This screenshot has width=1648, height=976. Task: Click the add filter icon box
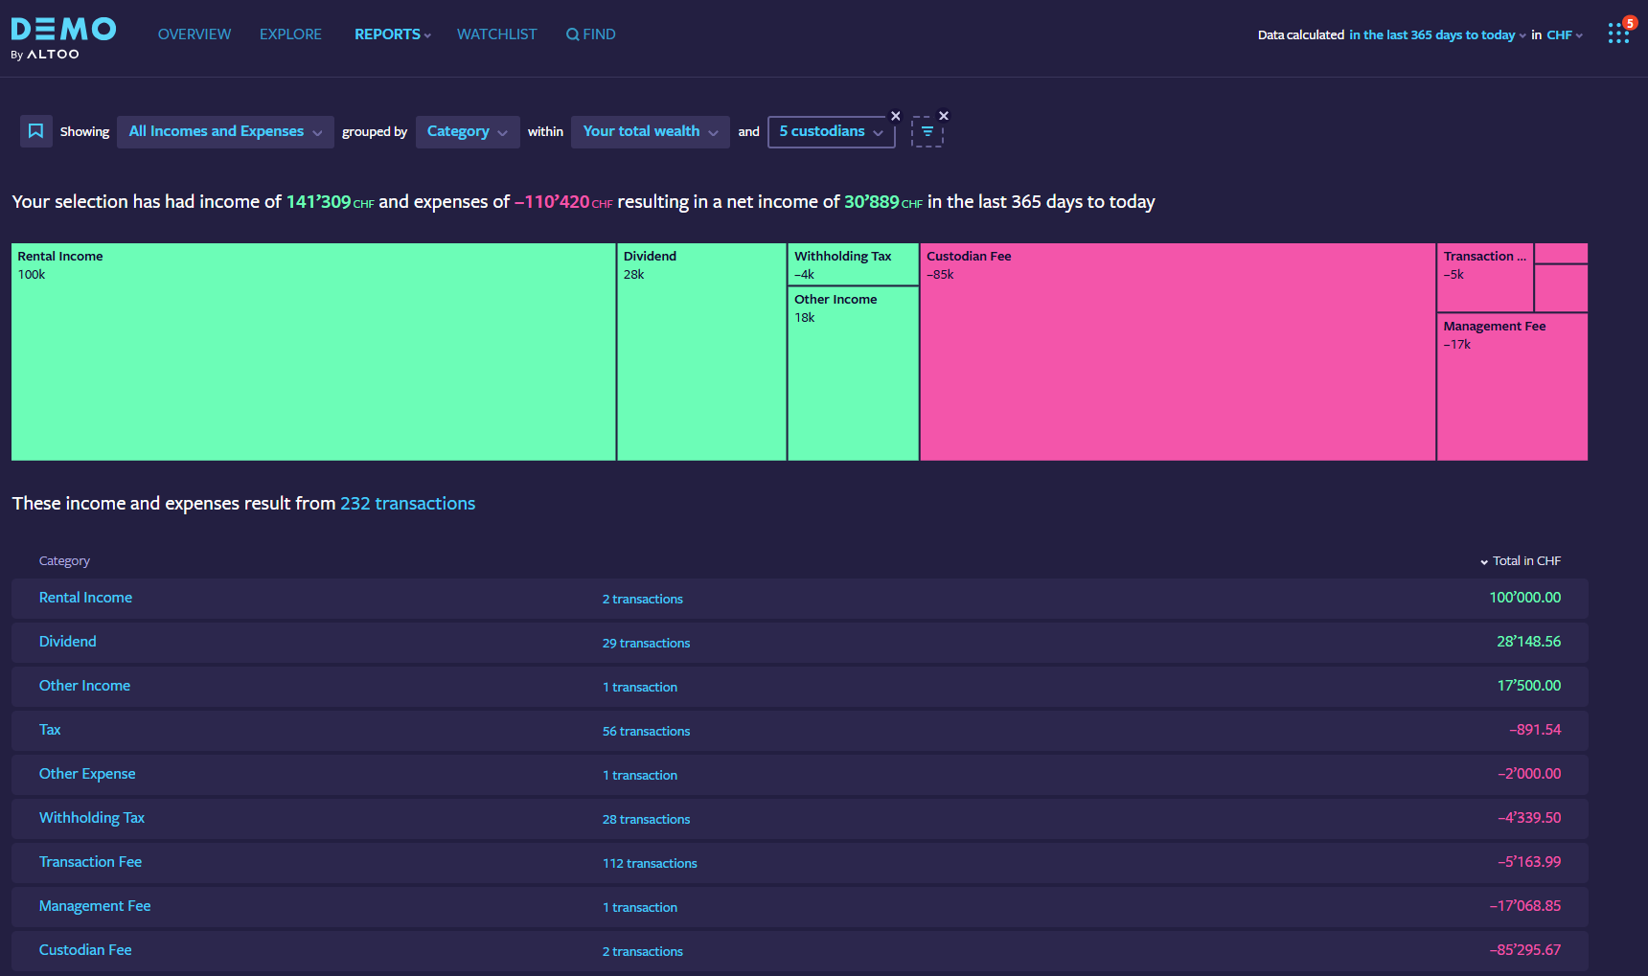(927, 132)
